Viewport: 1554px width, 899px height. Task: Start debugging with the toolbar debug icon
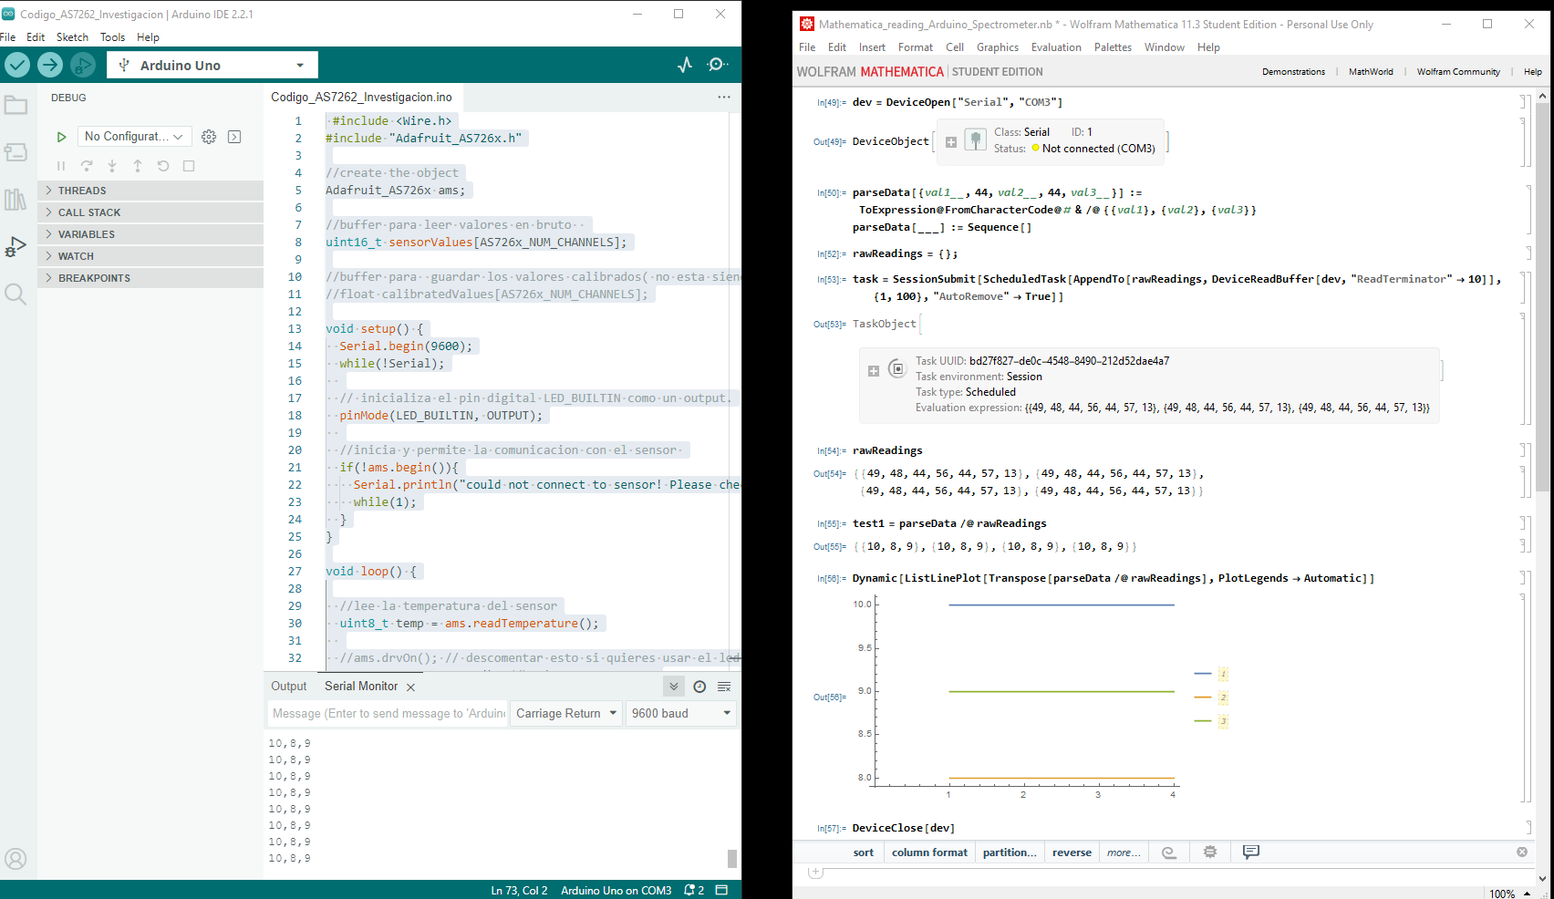click(x=83, y=65)
